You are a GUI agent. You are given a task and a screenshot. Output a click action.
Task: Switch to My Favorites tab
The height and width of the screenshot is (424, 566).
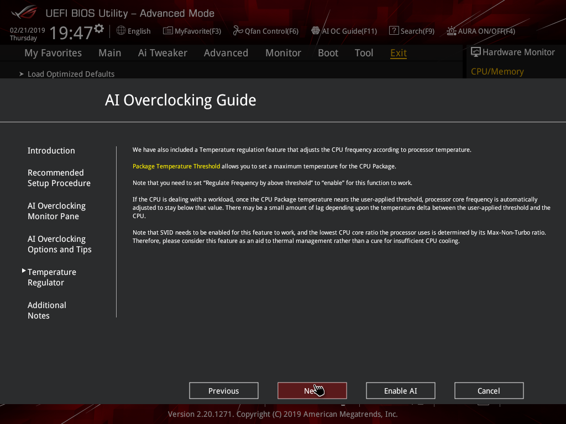[53, 53]
